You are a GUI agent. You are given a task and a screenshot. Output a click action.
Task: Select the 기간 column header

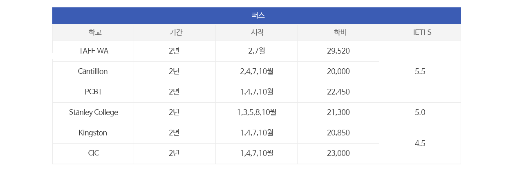tap(175, 33)
